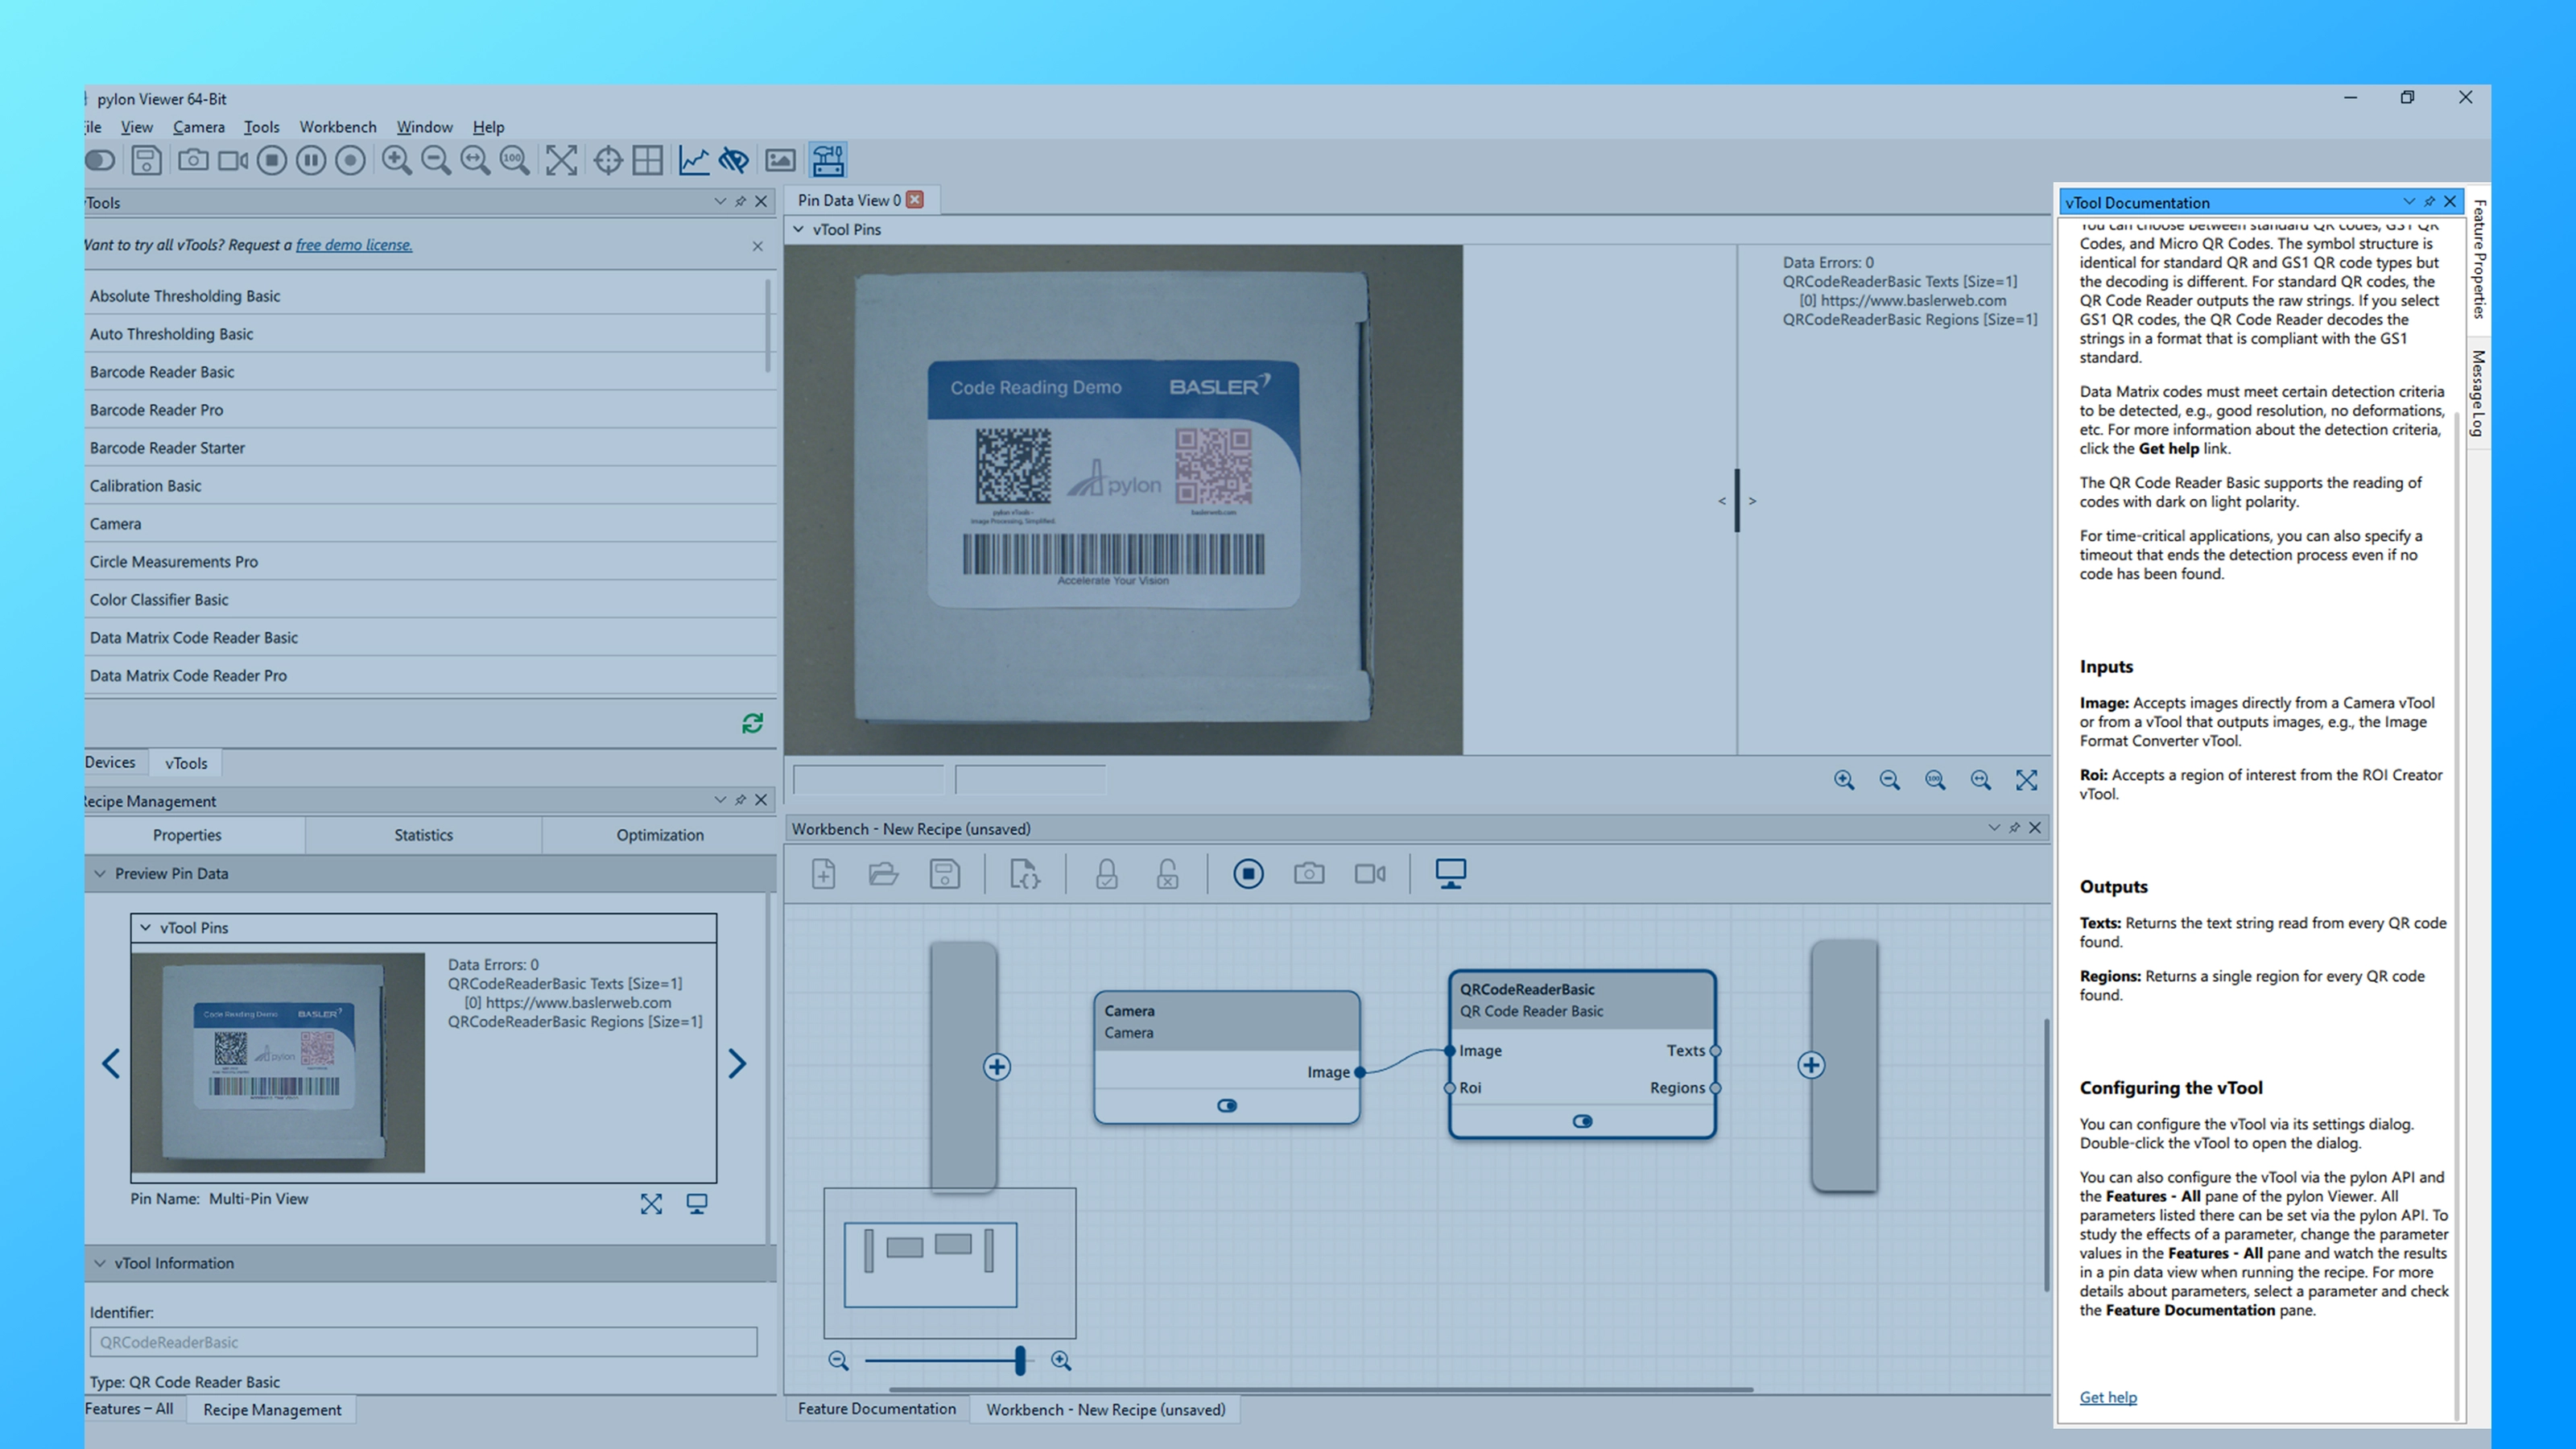Viewport: 2576px width, 1449px height.
Task: Collapse vTool Pins in Pin Data View
Action: pos(799,229)
